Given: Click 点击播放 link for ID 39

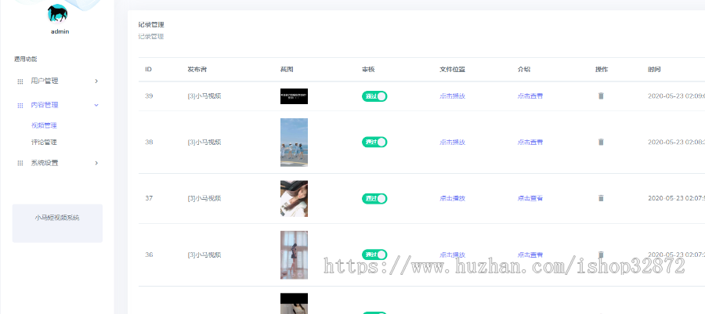Looking at the screenshot, I should 452,96.
